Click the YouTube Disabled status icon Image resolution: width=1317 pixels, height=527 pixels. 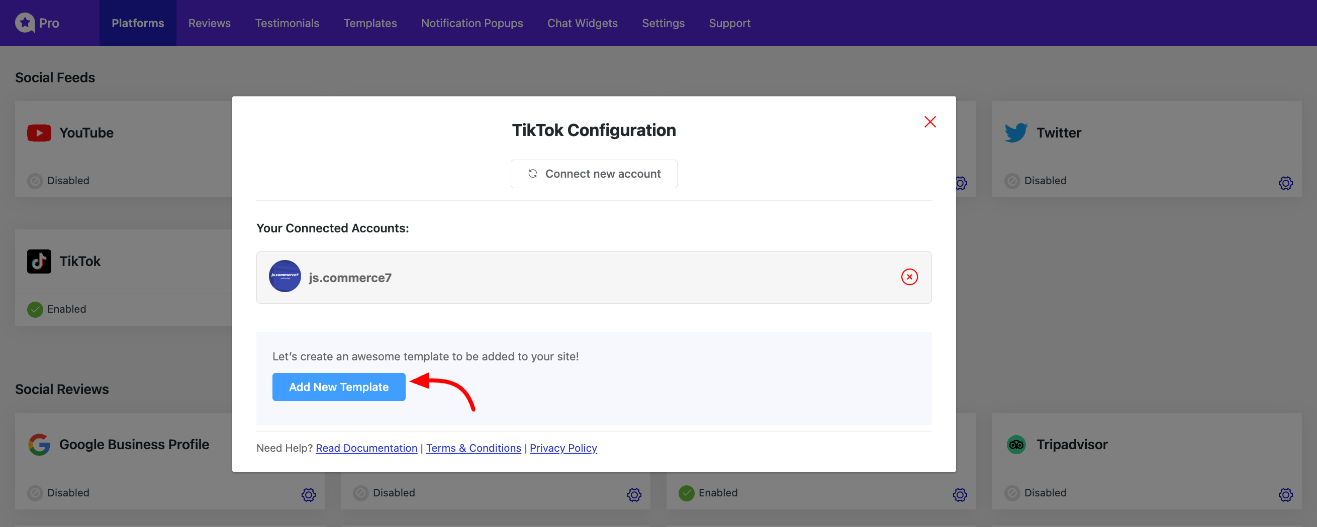(x=35, y=181)
